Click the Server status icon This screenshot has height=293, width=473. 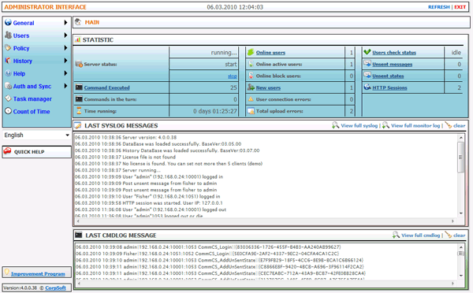[79, 64]
